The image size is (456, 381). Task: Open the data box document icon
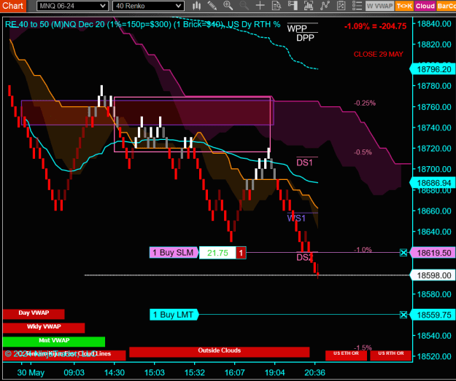tap(277, 6)
